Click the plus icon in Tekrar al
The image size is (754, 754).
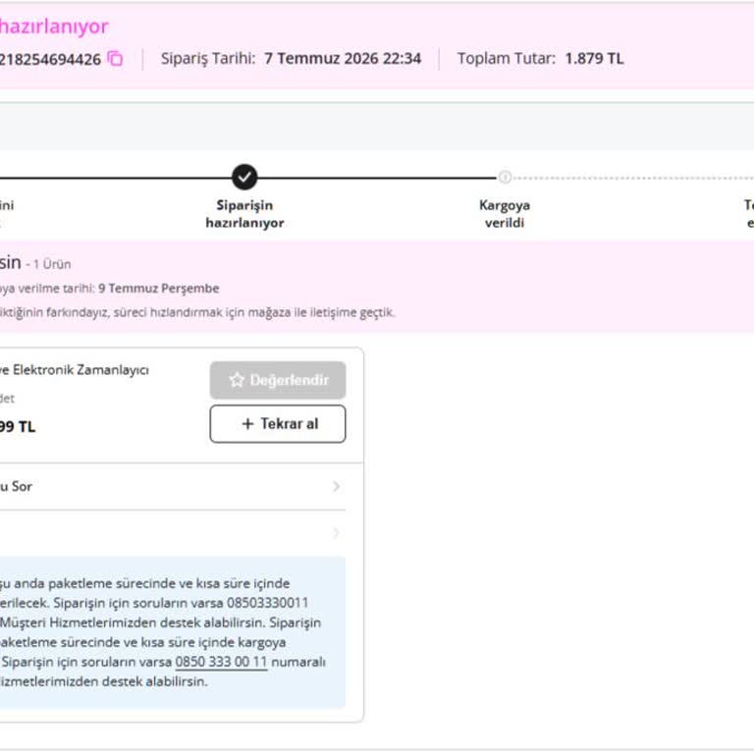247,424
